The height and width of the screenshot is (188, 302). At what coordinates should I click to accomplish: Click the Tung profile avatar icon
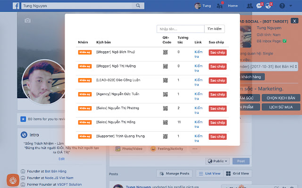pos(197,6)
